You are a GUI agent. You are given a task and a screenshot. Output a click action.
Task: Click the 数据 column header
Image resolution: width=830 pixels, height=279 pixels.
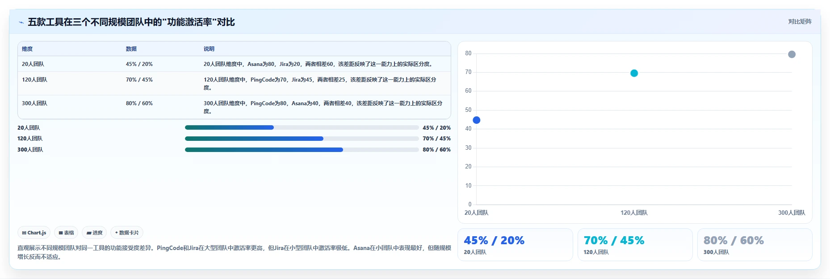point(131,49)
